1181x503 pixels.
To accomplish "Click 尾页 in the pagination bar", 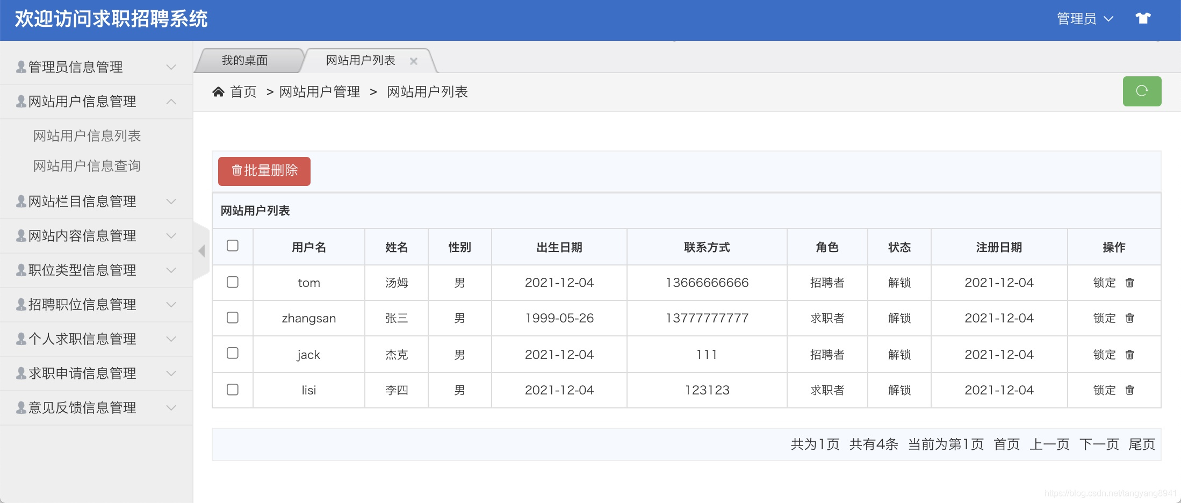I will coord(1141,444).
